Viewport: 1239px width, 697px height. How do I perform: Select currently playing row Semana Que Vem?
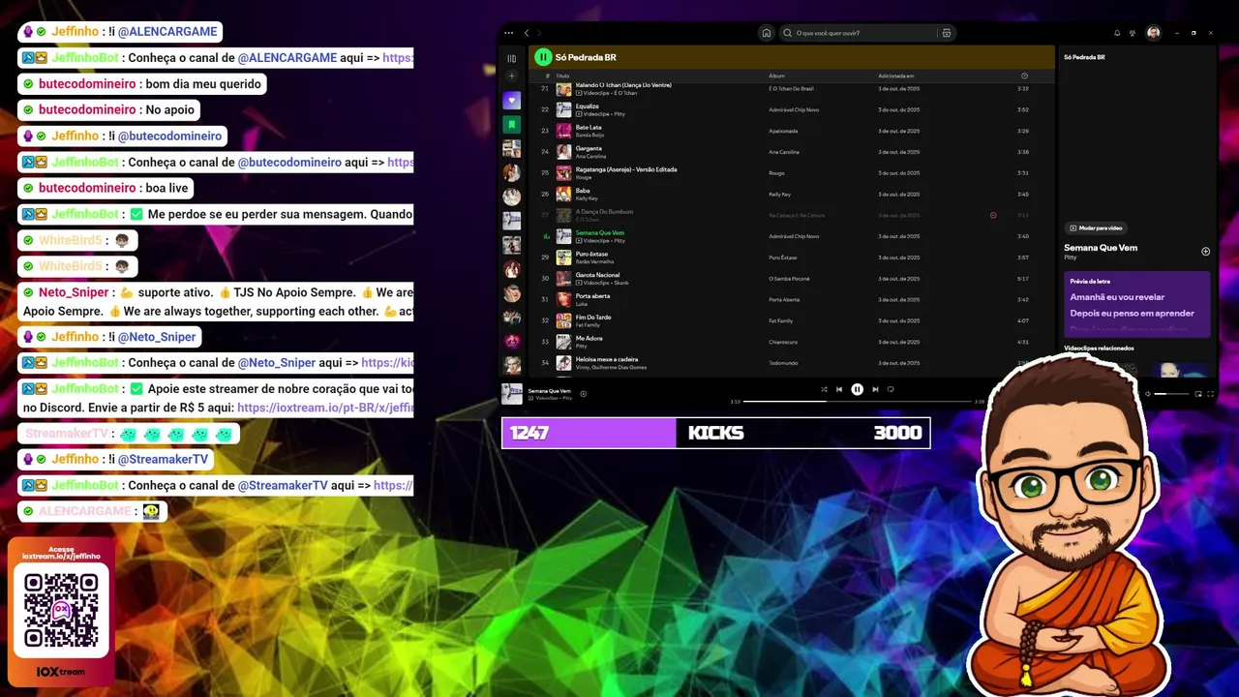(790, 236)
